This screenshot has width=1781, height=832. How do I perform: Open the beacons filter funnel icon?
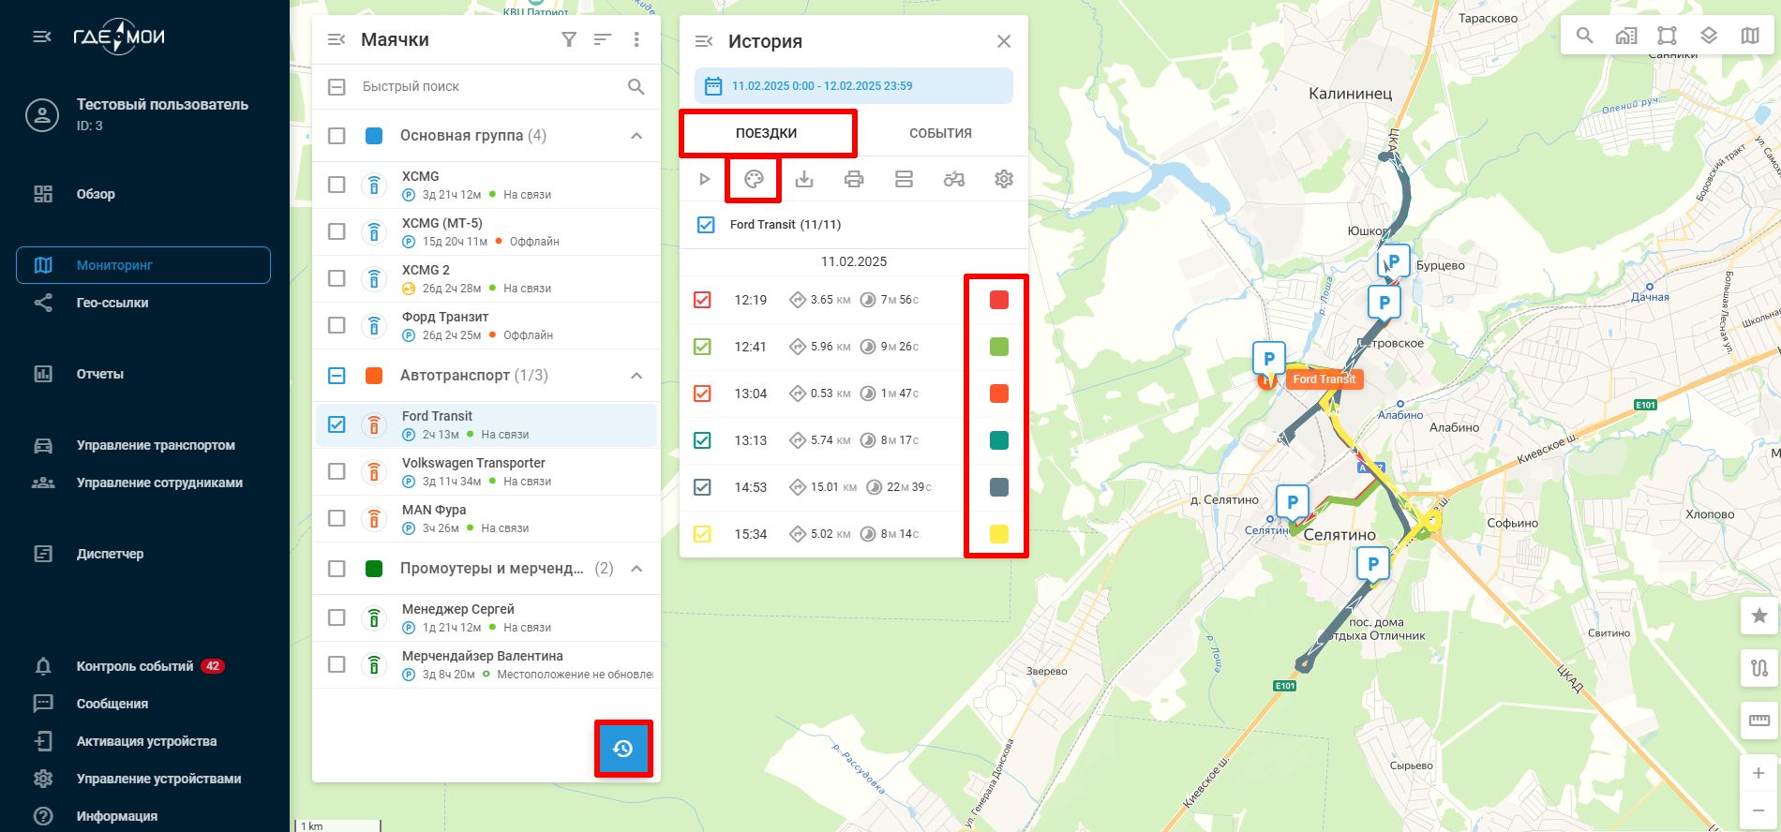[x=569, y=39]
